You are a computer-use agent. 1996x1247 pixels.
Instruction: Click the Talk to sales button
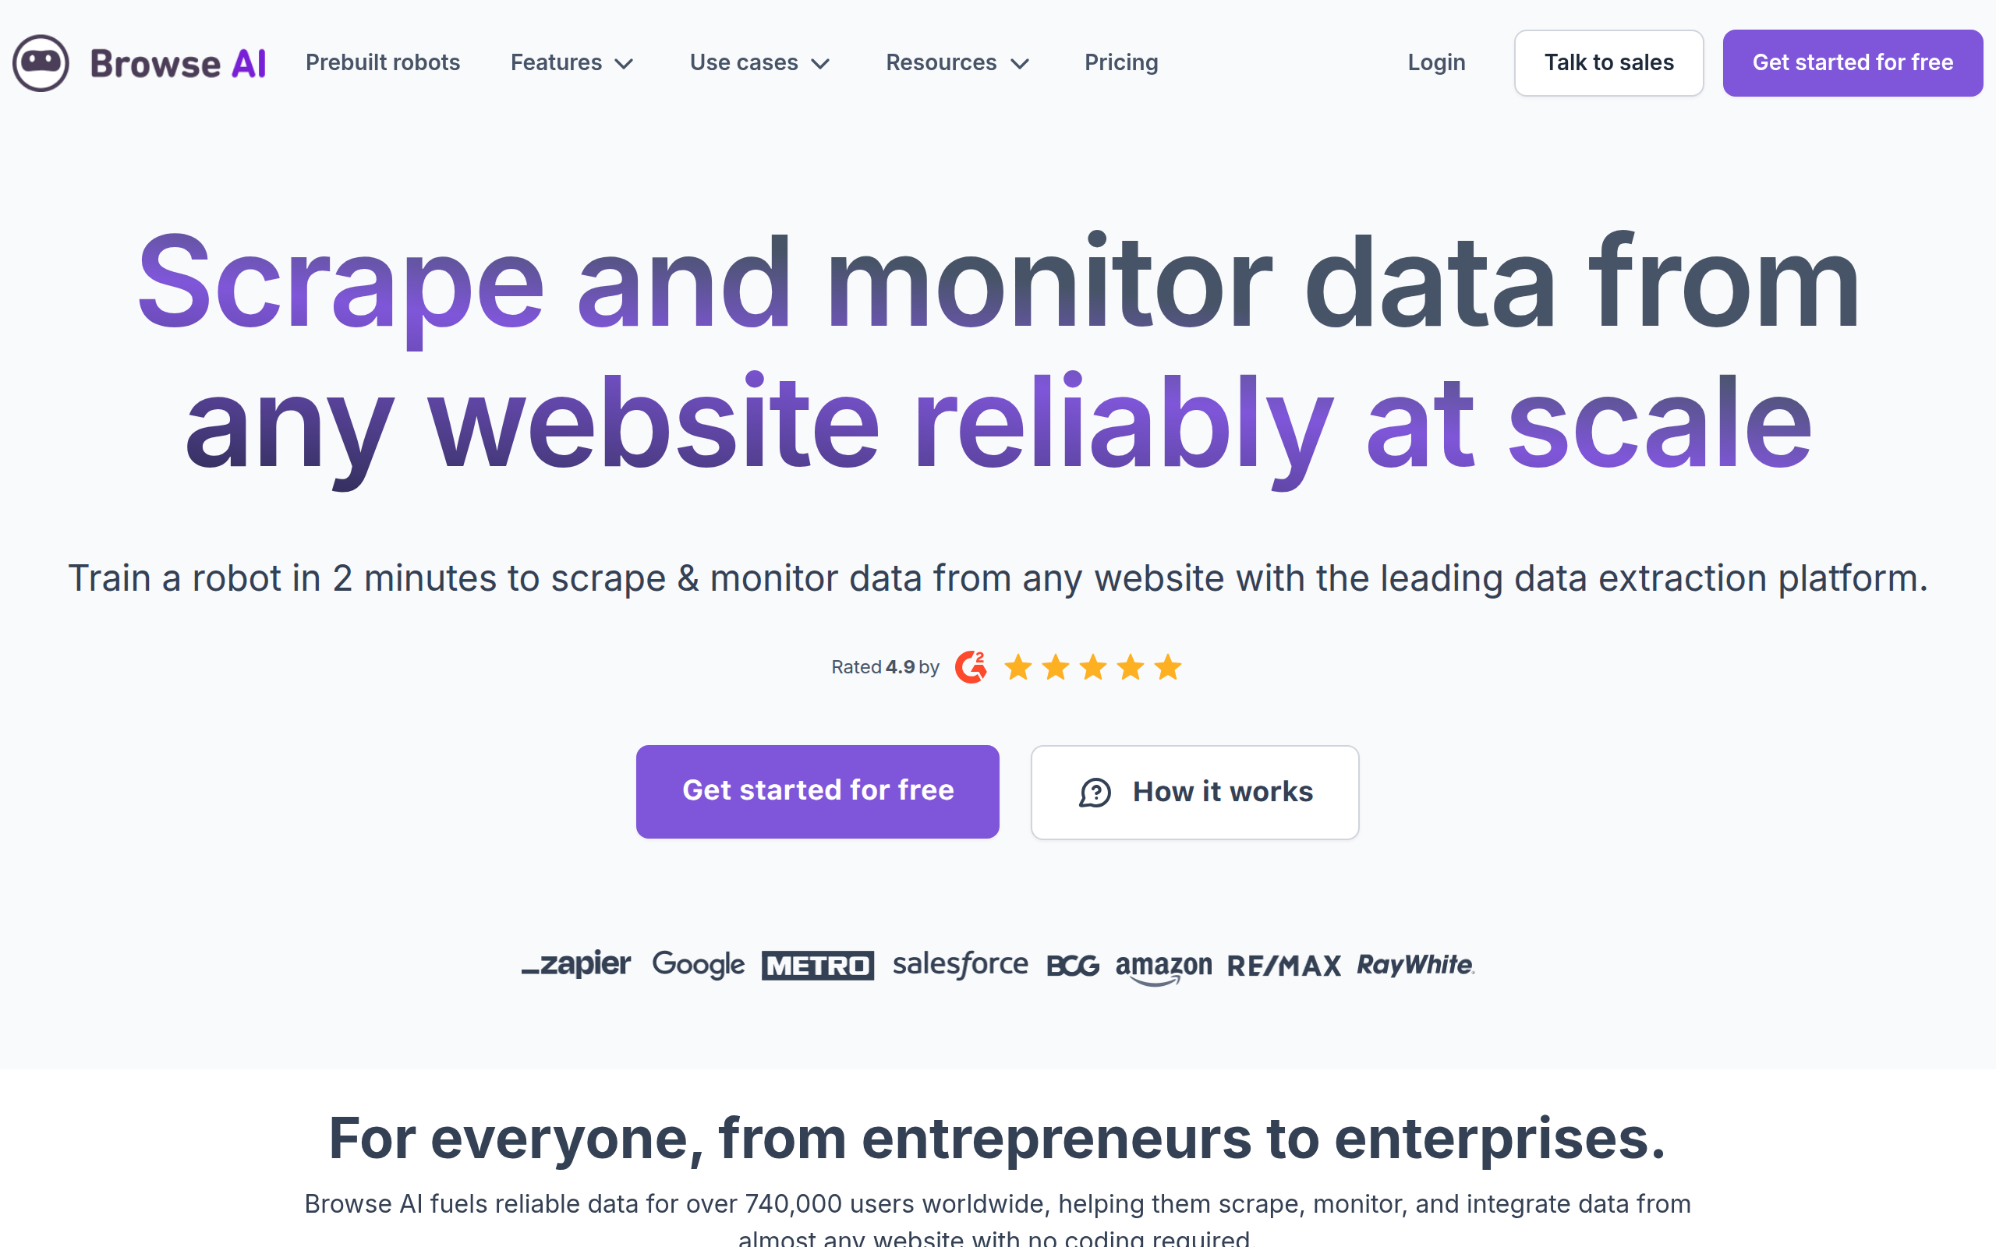tap(1608, 62)
